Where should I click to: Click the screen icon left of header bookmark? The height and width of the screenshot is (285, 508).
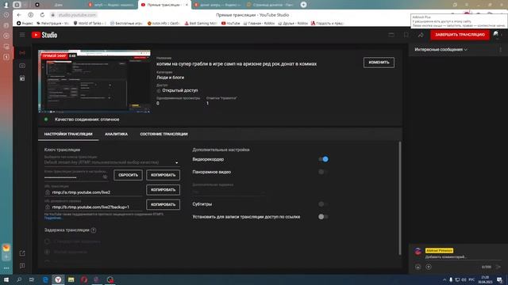[391, 35]
